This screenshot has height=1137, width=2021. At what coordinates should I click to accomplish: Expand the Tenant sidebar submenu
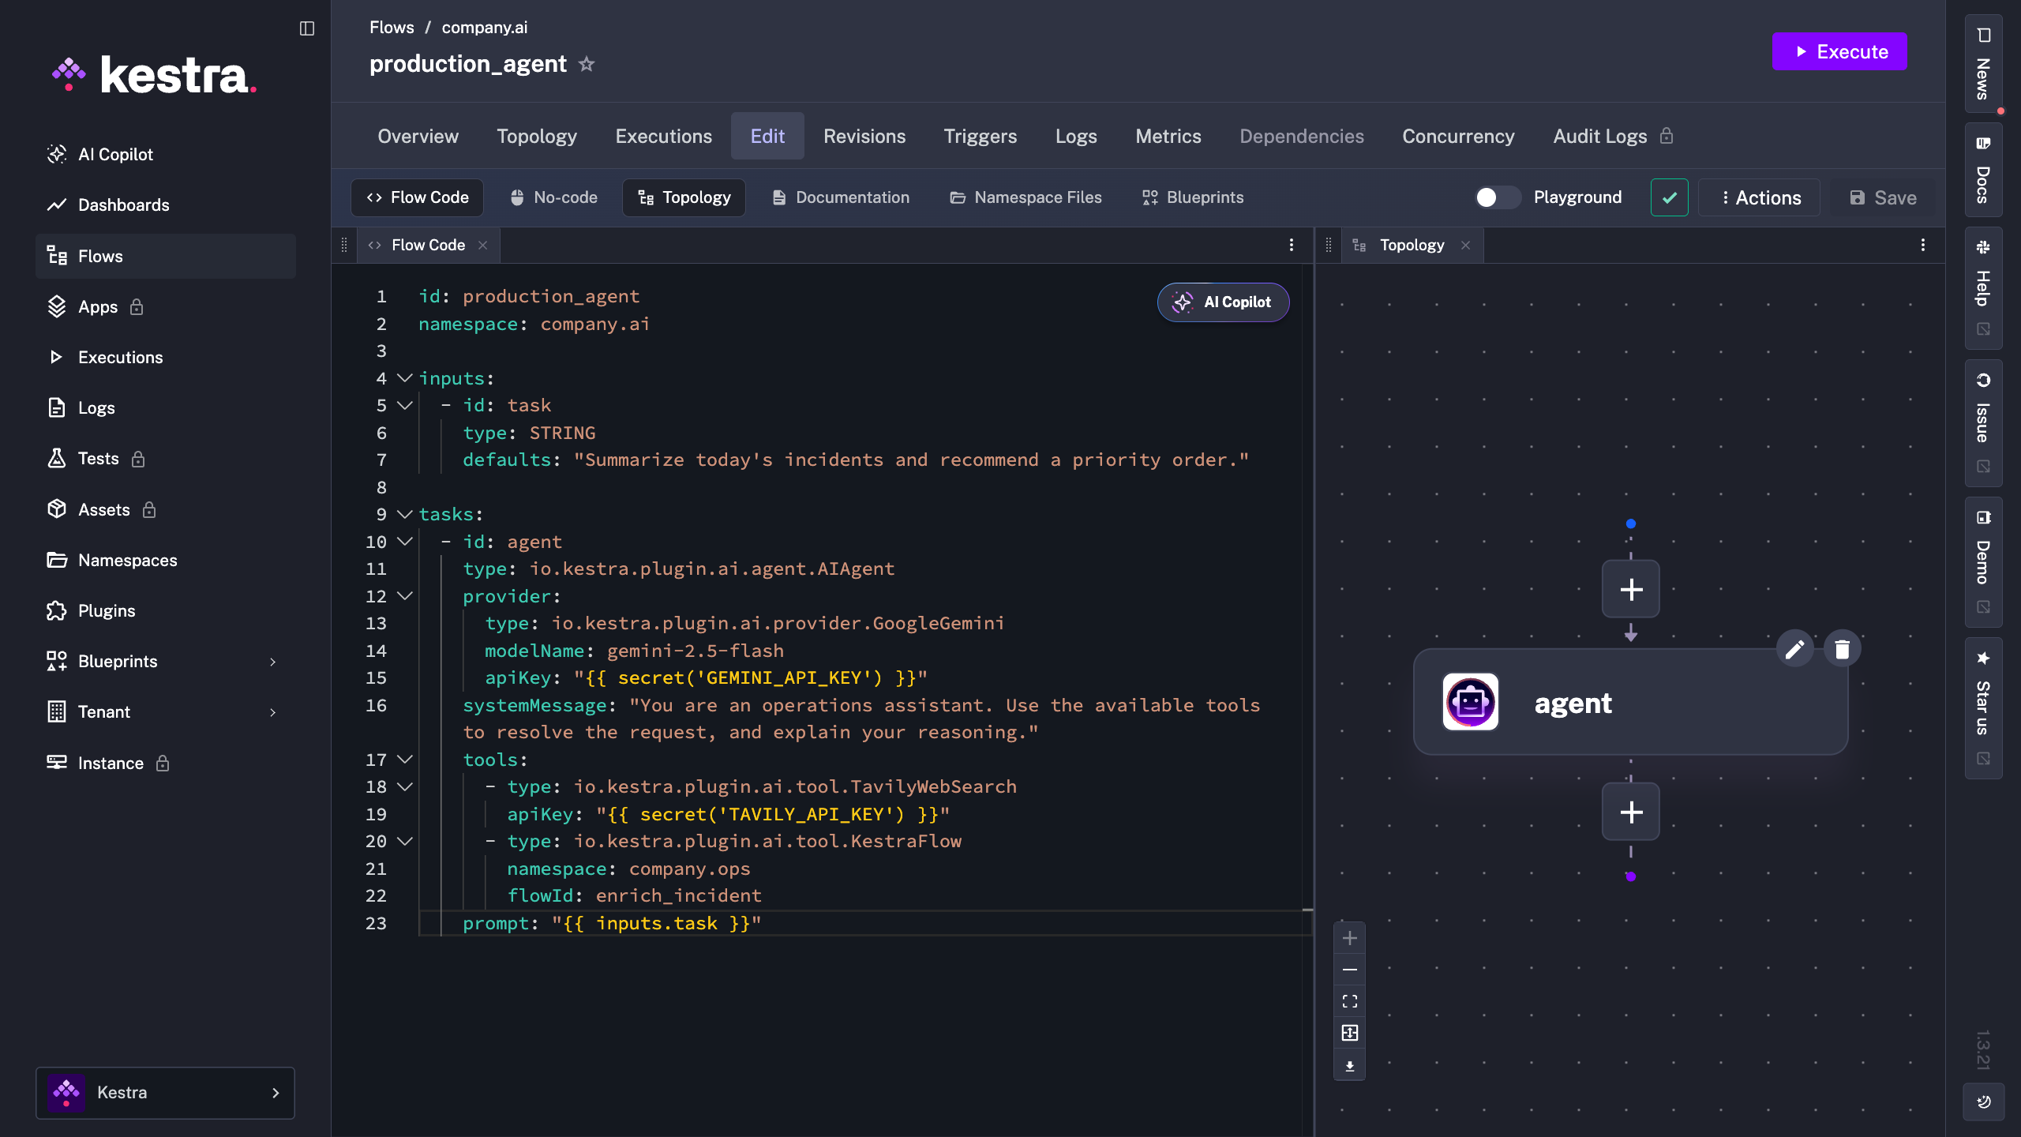pyautogui.click(x=273, y=712)
